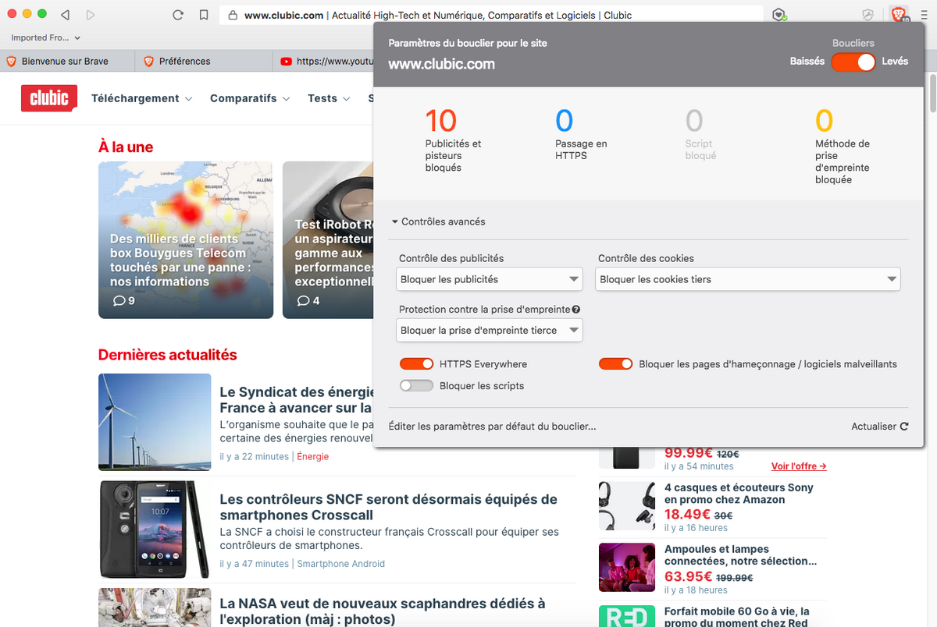
Task: Open the NASA scaphandres article headline
Action: click(x=383, y=611)
